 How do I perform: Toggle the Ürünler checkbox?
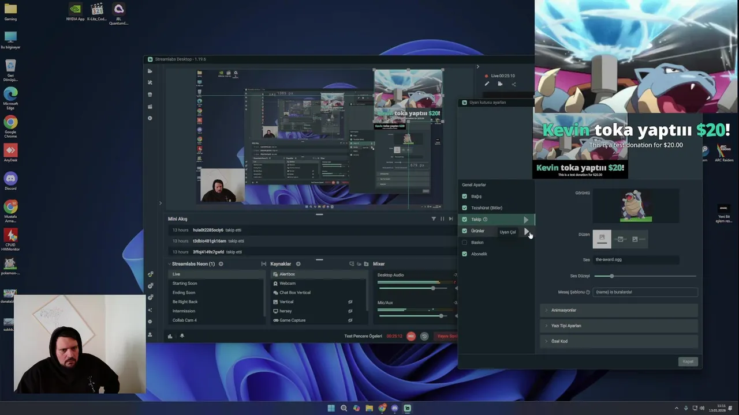tap(464, 231)
